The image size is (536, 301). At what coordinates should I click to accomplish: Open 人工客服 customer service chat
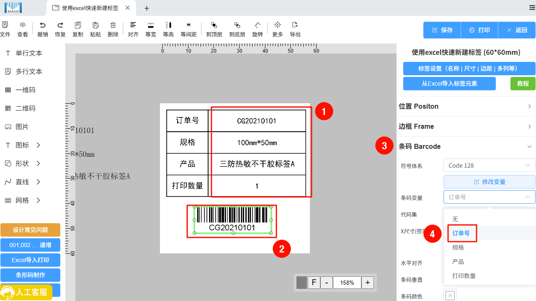point(26,292)
